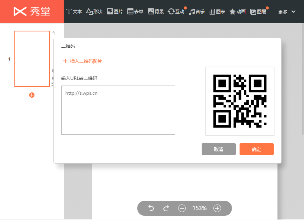Open the 形状 shapes tool
This screenshot has width=304, height=220.
(94, 12)
